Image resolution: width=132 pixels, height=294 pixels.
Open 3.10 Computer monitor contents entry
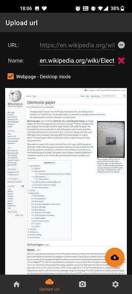[x=40, y=221]
